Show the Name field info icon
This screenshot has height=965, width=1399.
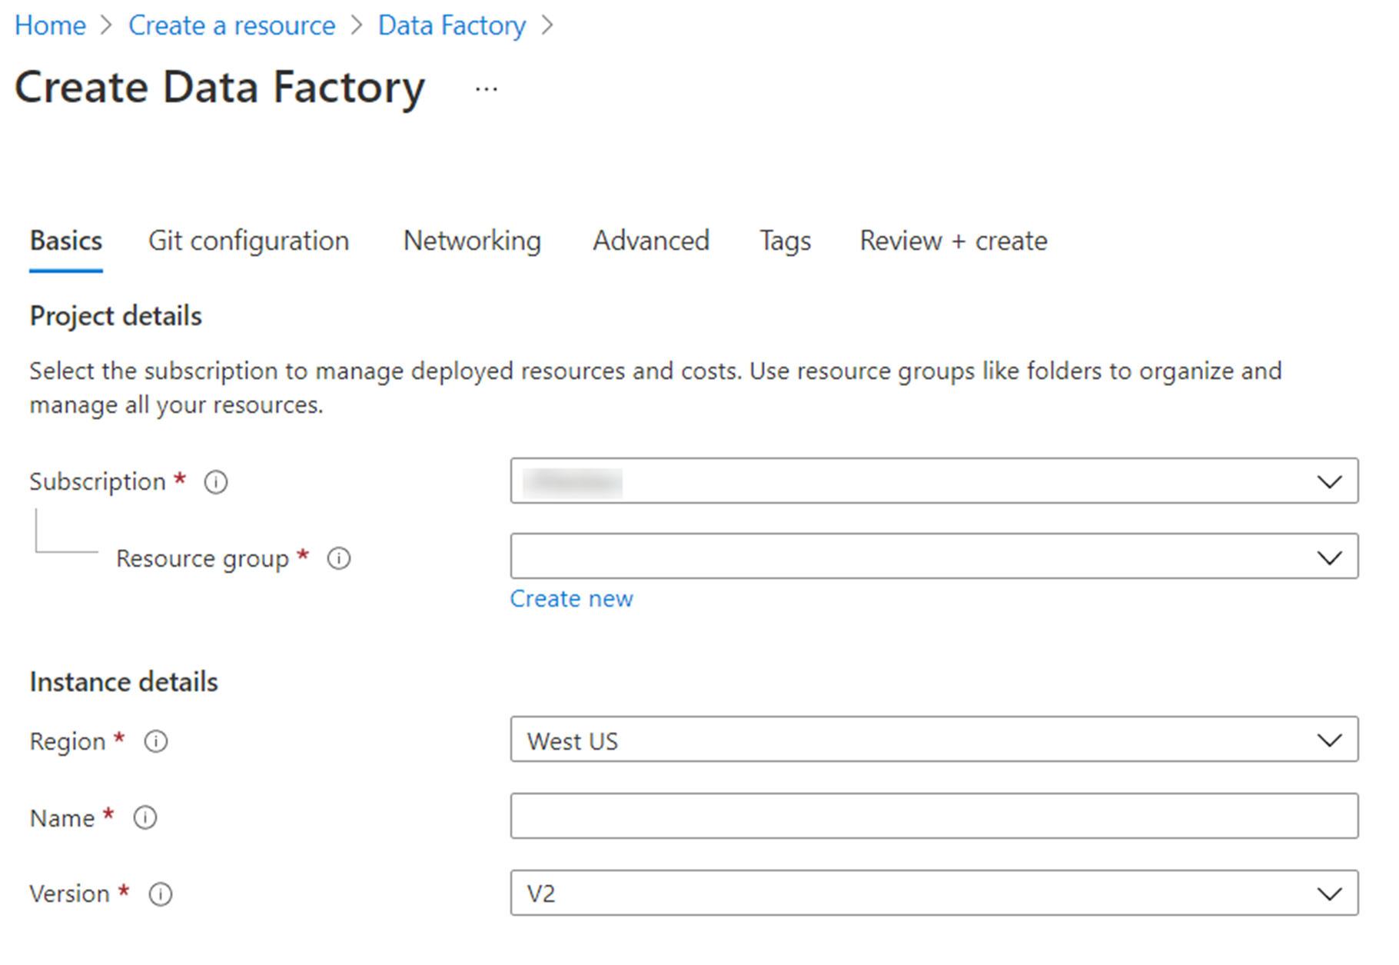145,817
